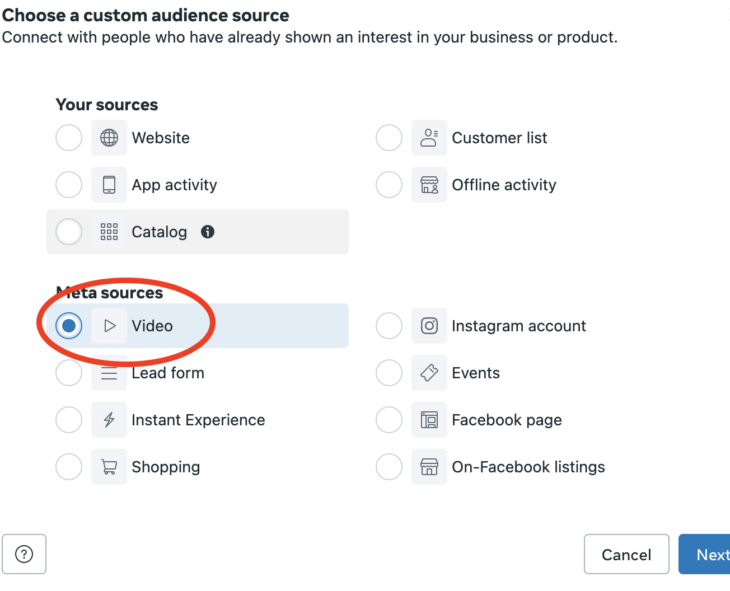Click the Facebook page icon
This screenshot has width=730, height=591.
[429, 420]
